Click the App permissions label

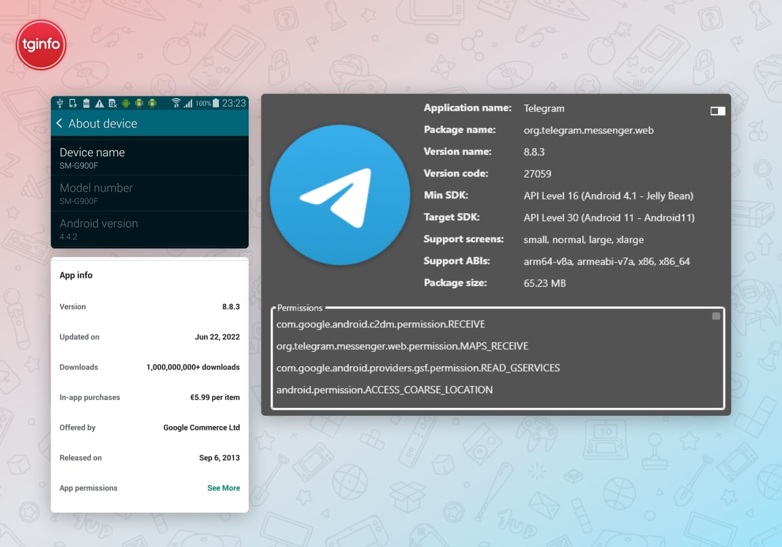tap(89, 488)
